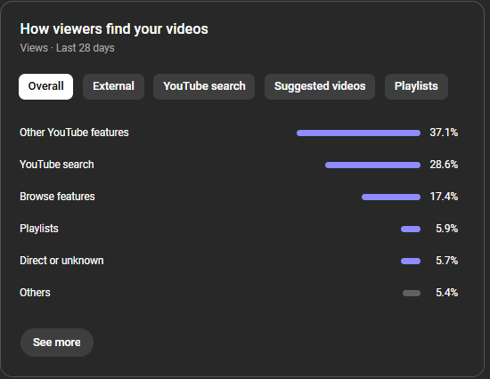Viewport: 490px width, 379px height.
Task: Click the 5.9% value
Action: tap(447, 229)
